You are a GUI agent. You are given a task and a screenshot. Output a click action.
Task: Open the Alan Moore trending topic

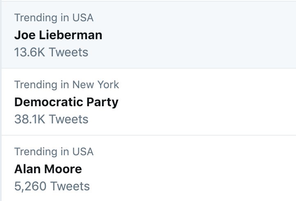click(48, 169)
